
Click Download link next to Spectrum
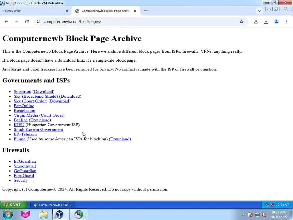43,92
